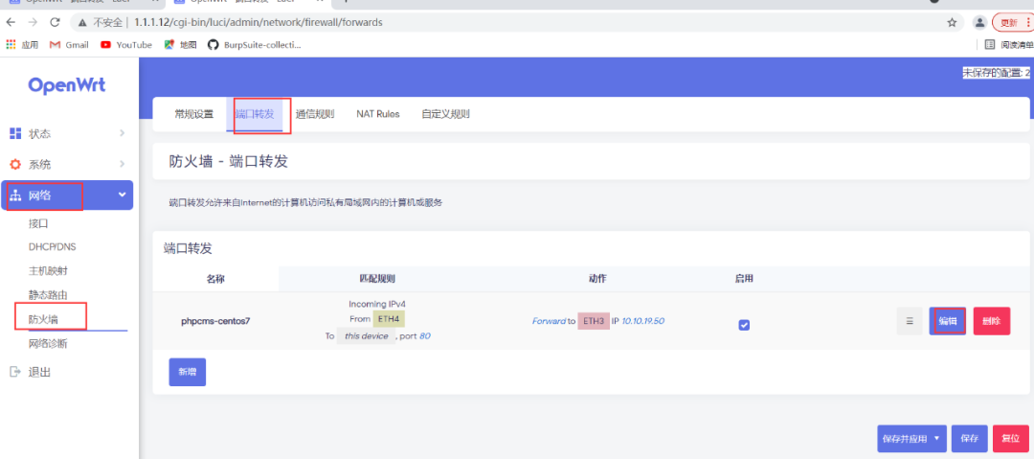
Task: Click the Action column header
Action: 596,279
